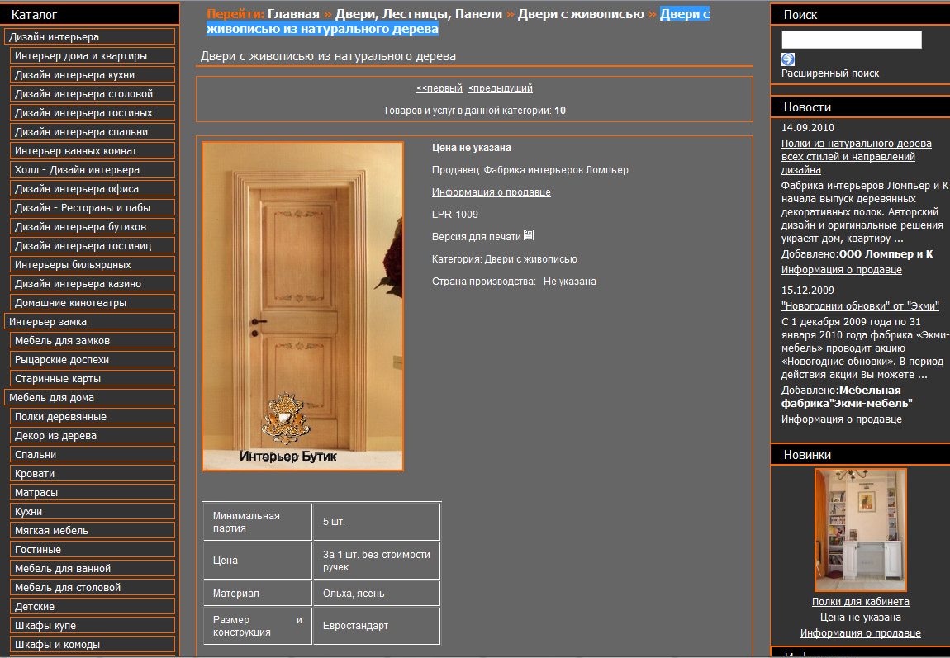The width and height of the screenshot is (950, 658).
Task: Select Дизайн интерьера столовой category
Action: 92,93
